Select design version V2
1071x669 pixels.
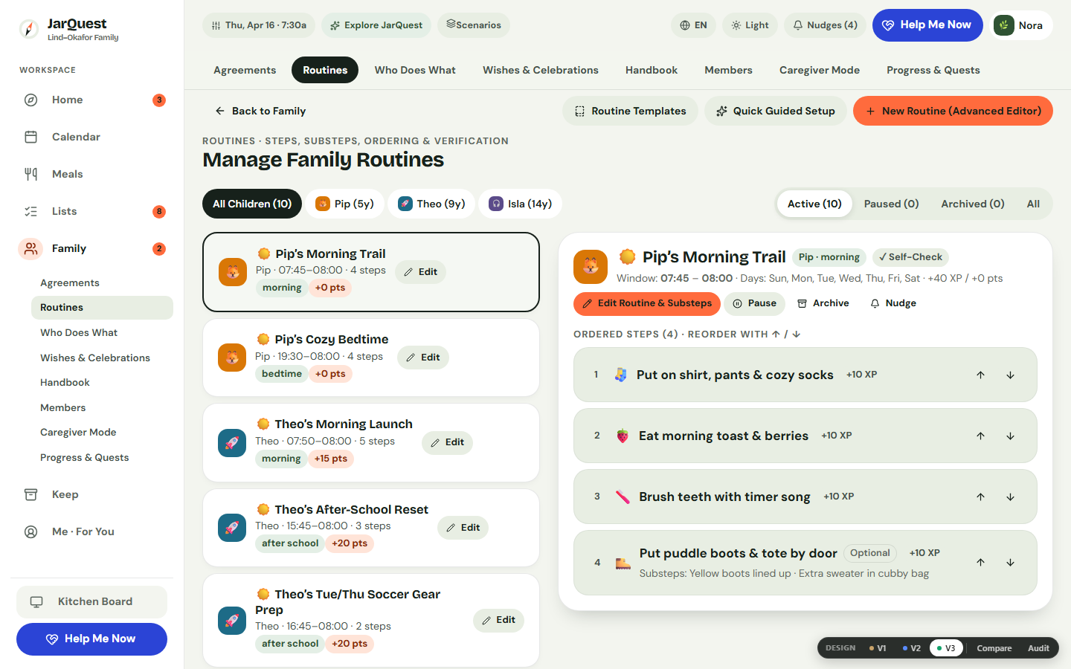[x=912, y=648]
